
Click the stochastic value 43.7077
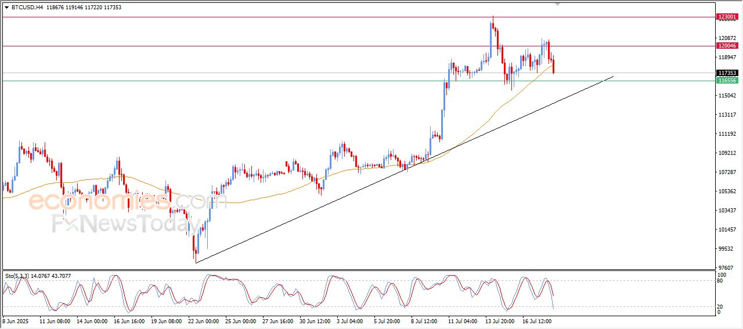pos(63,276)
